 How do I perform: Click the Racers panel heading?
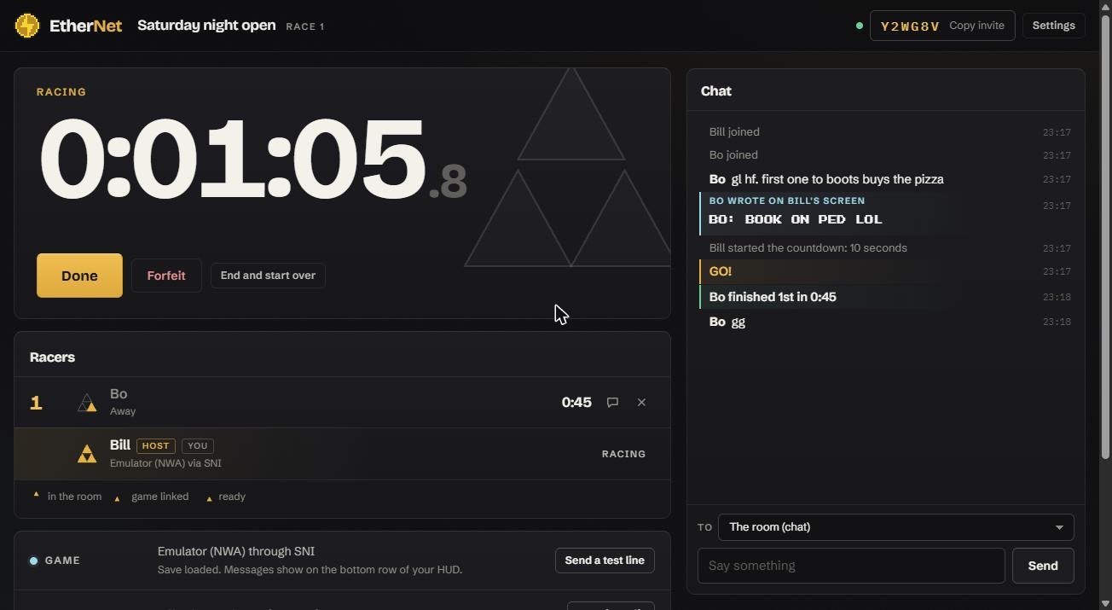52,357
